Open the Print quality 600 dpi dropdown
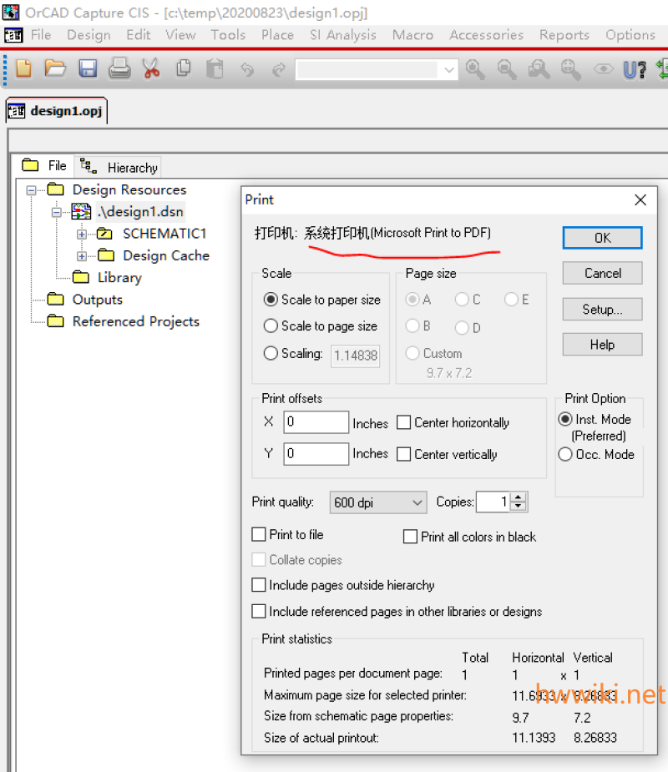668x772 pixels. click(x=378, y=502)
